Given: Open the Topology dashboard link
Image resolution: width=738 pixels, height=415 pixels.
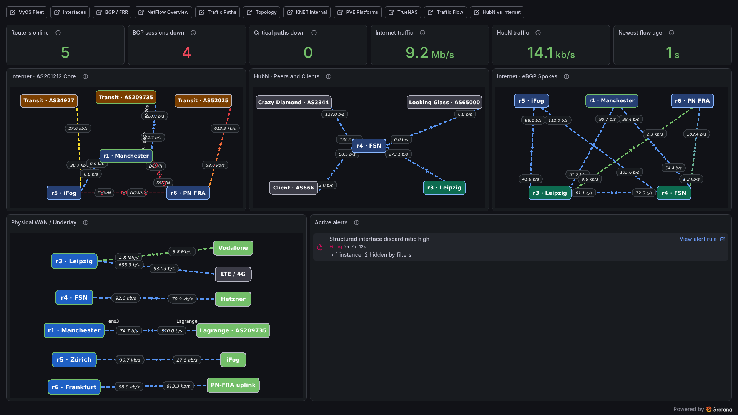Looking at the screenshot, I should (261, 12).
